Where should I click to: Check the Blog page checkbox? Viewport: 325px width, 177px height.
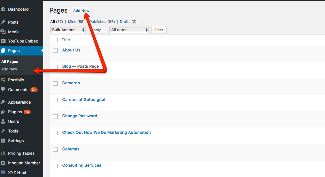(55, 67)
